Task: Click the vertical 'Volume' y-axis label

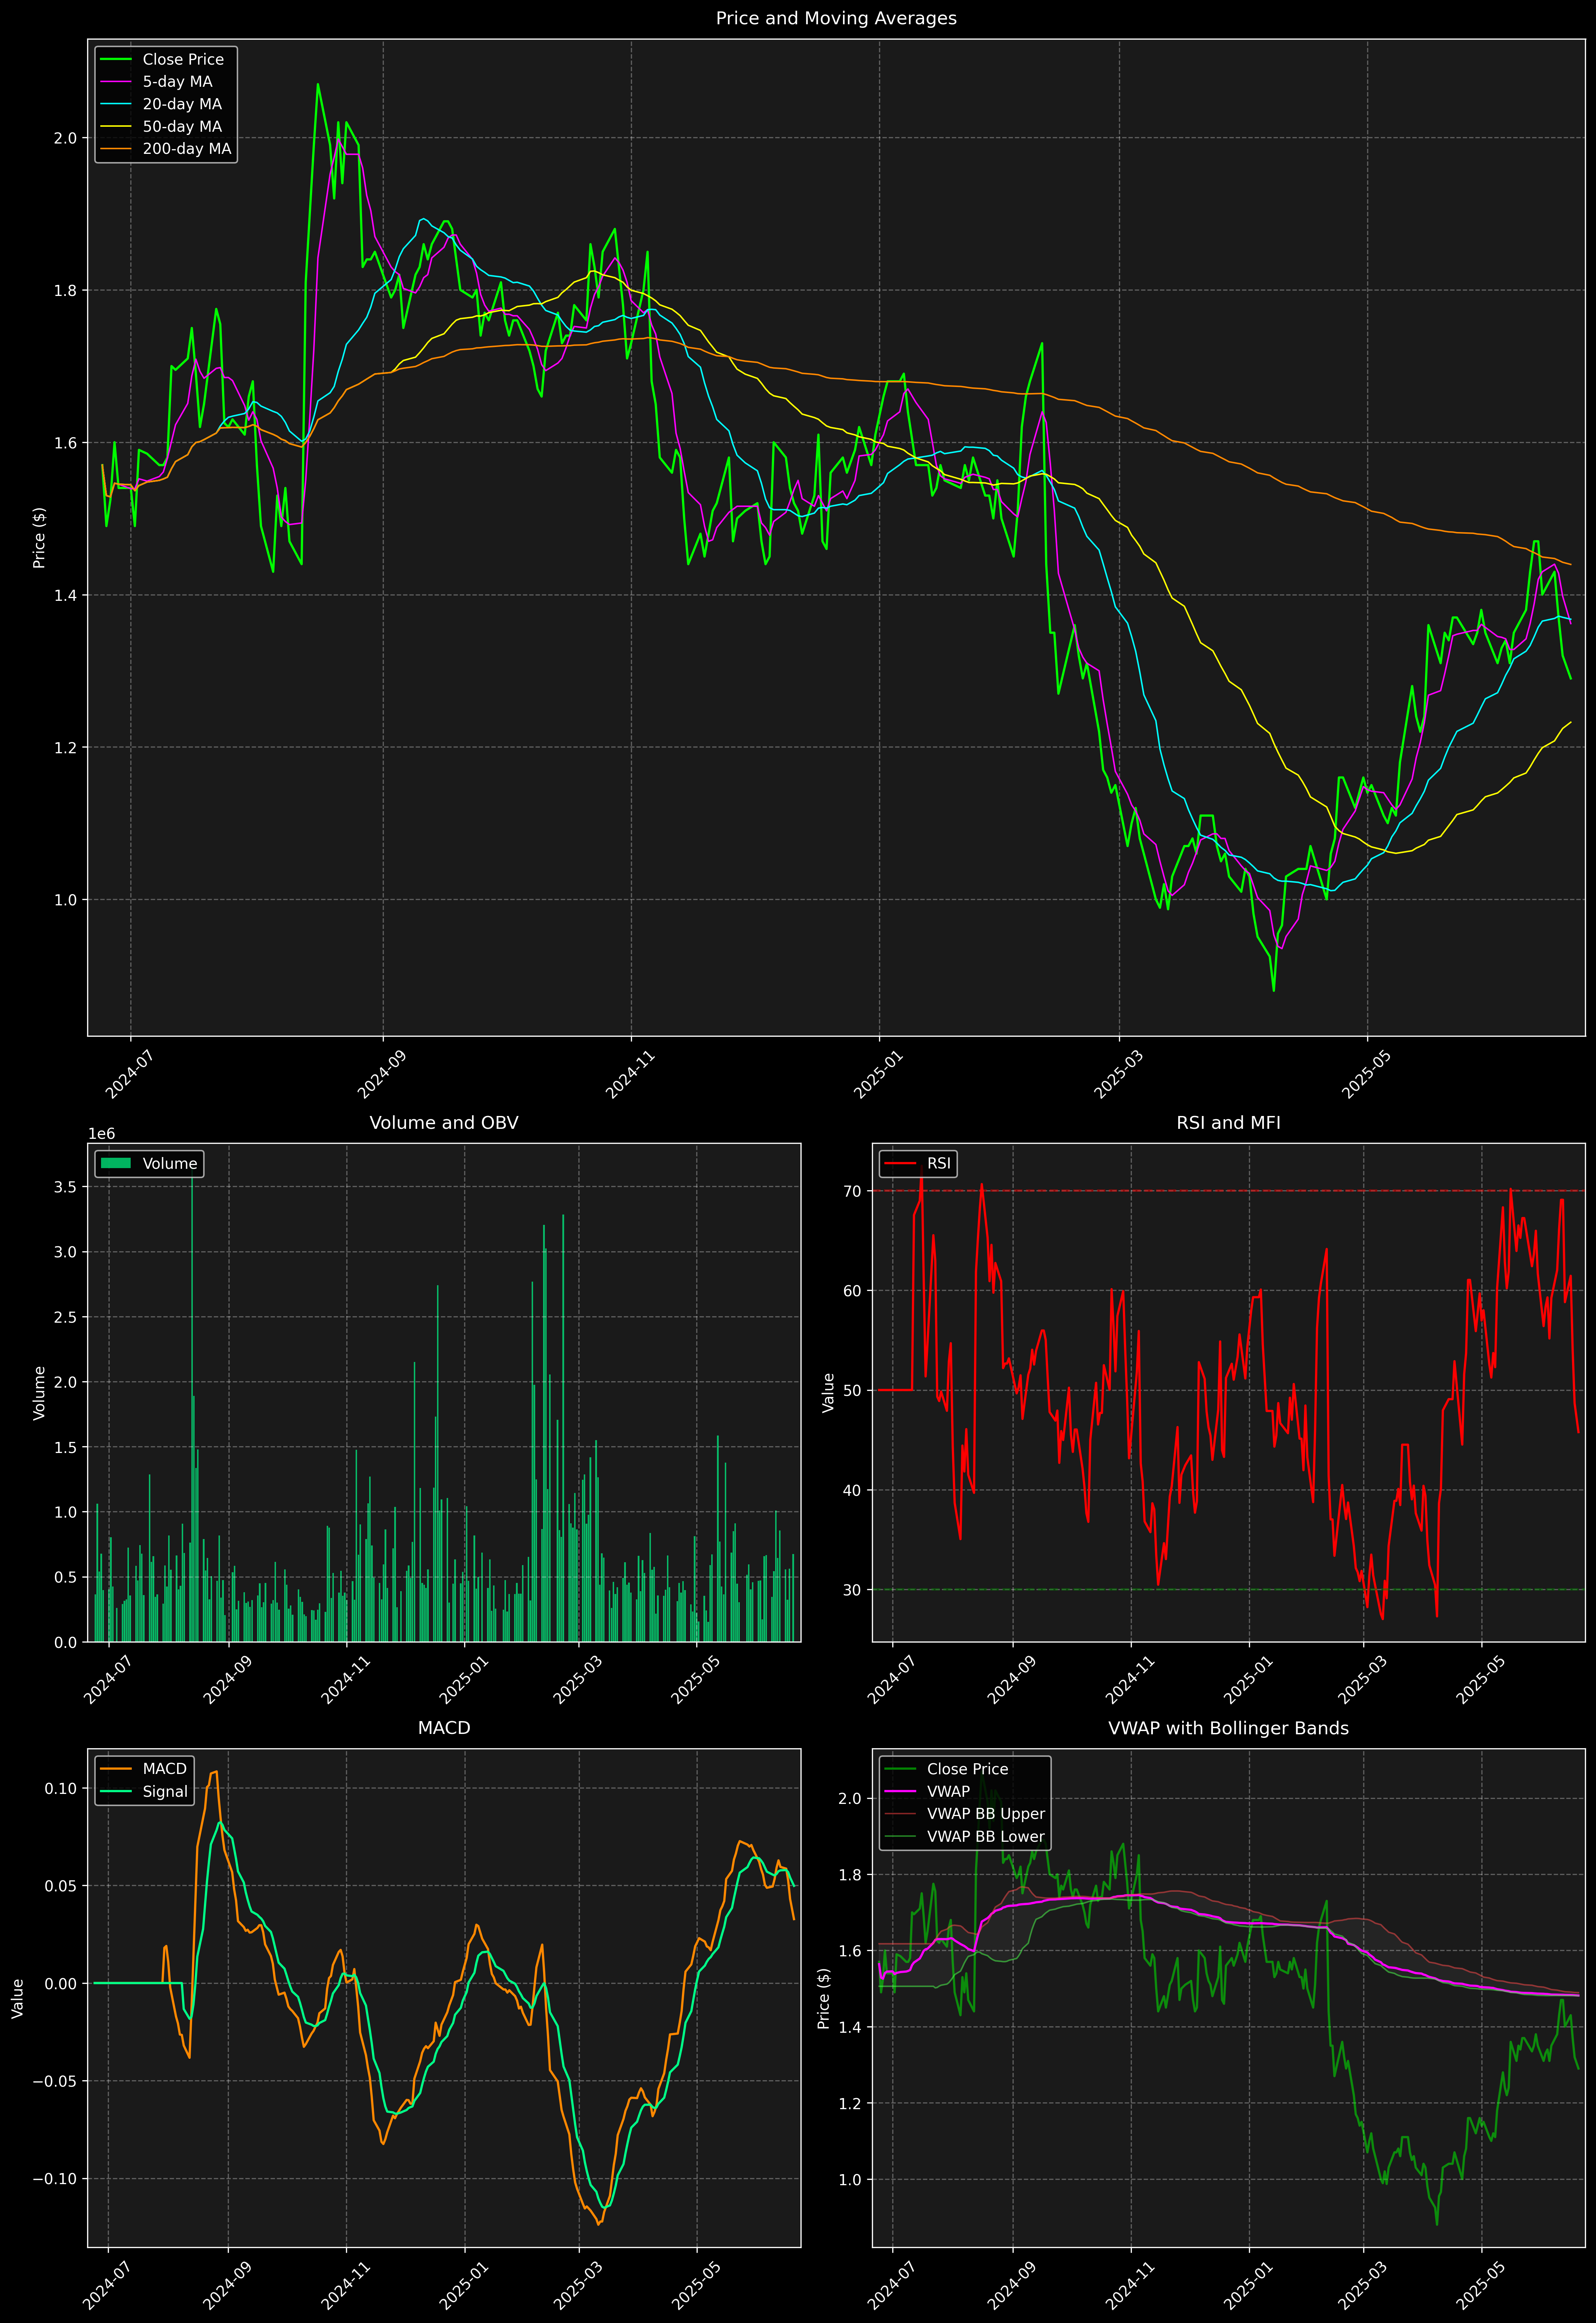Action: (x=39, y=1392)
